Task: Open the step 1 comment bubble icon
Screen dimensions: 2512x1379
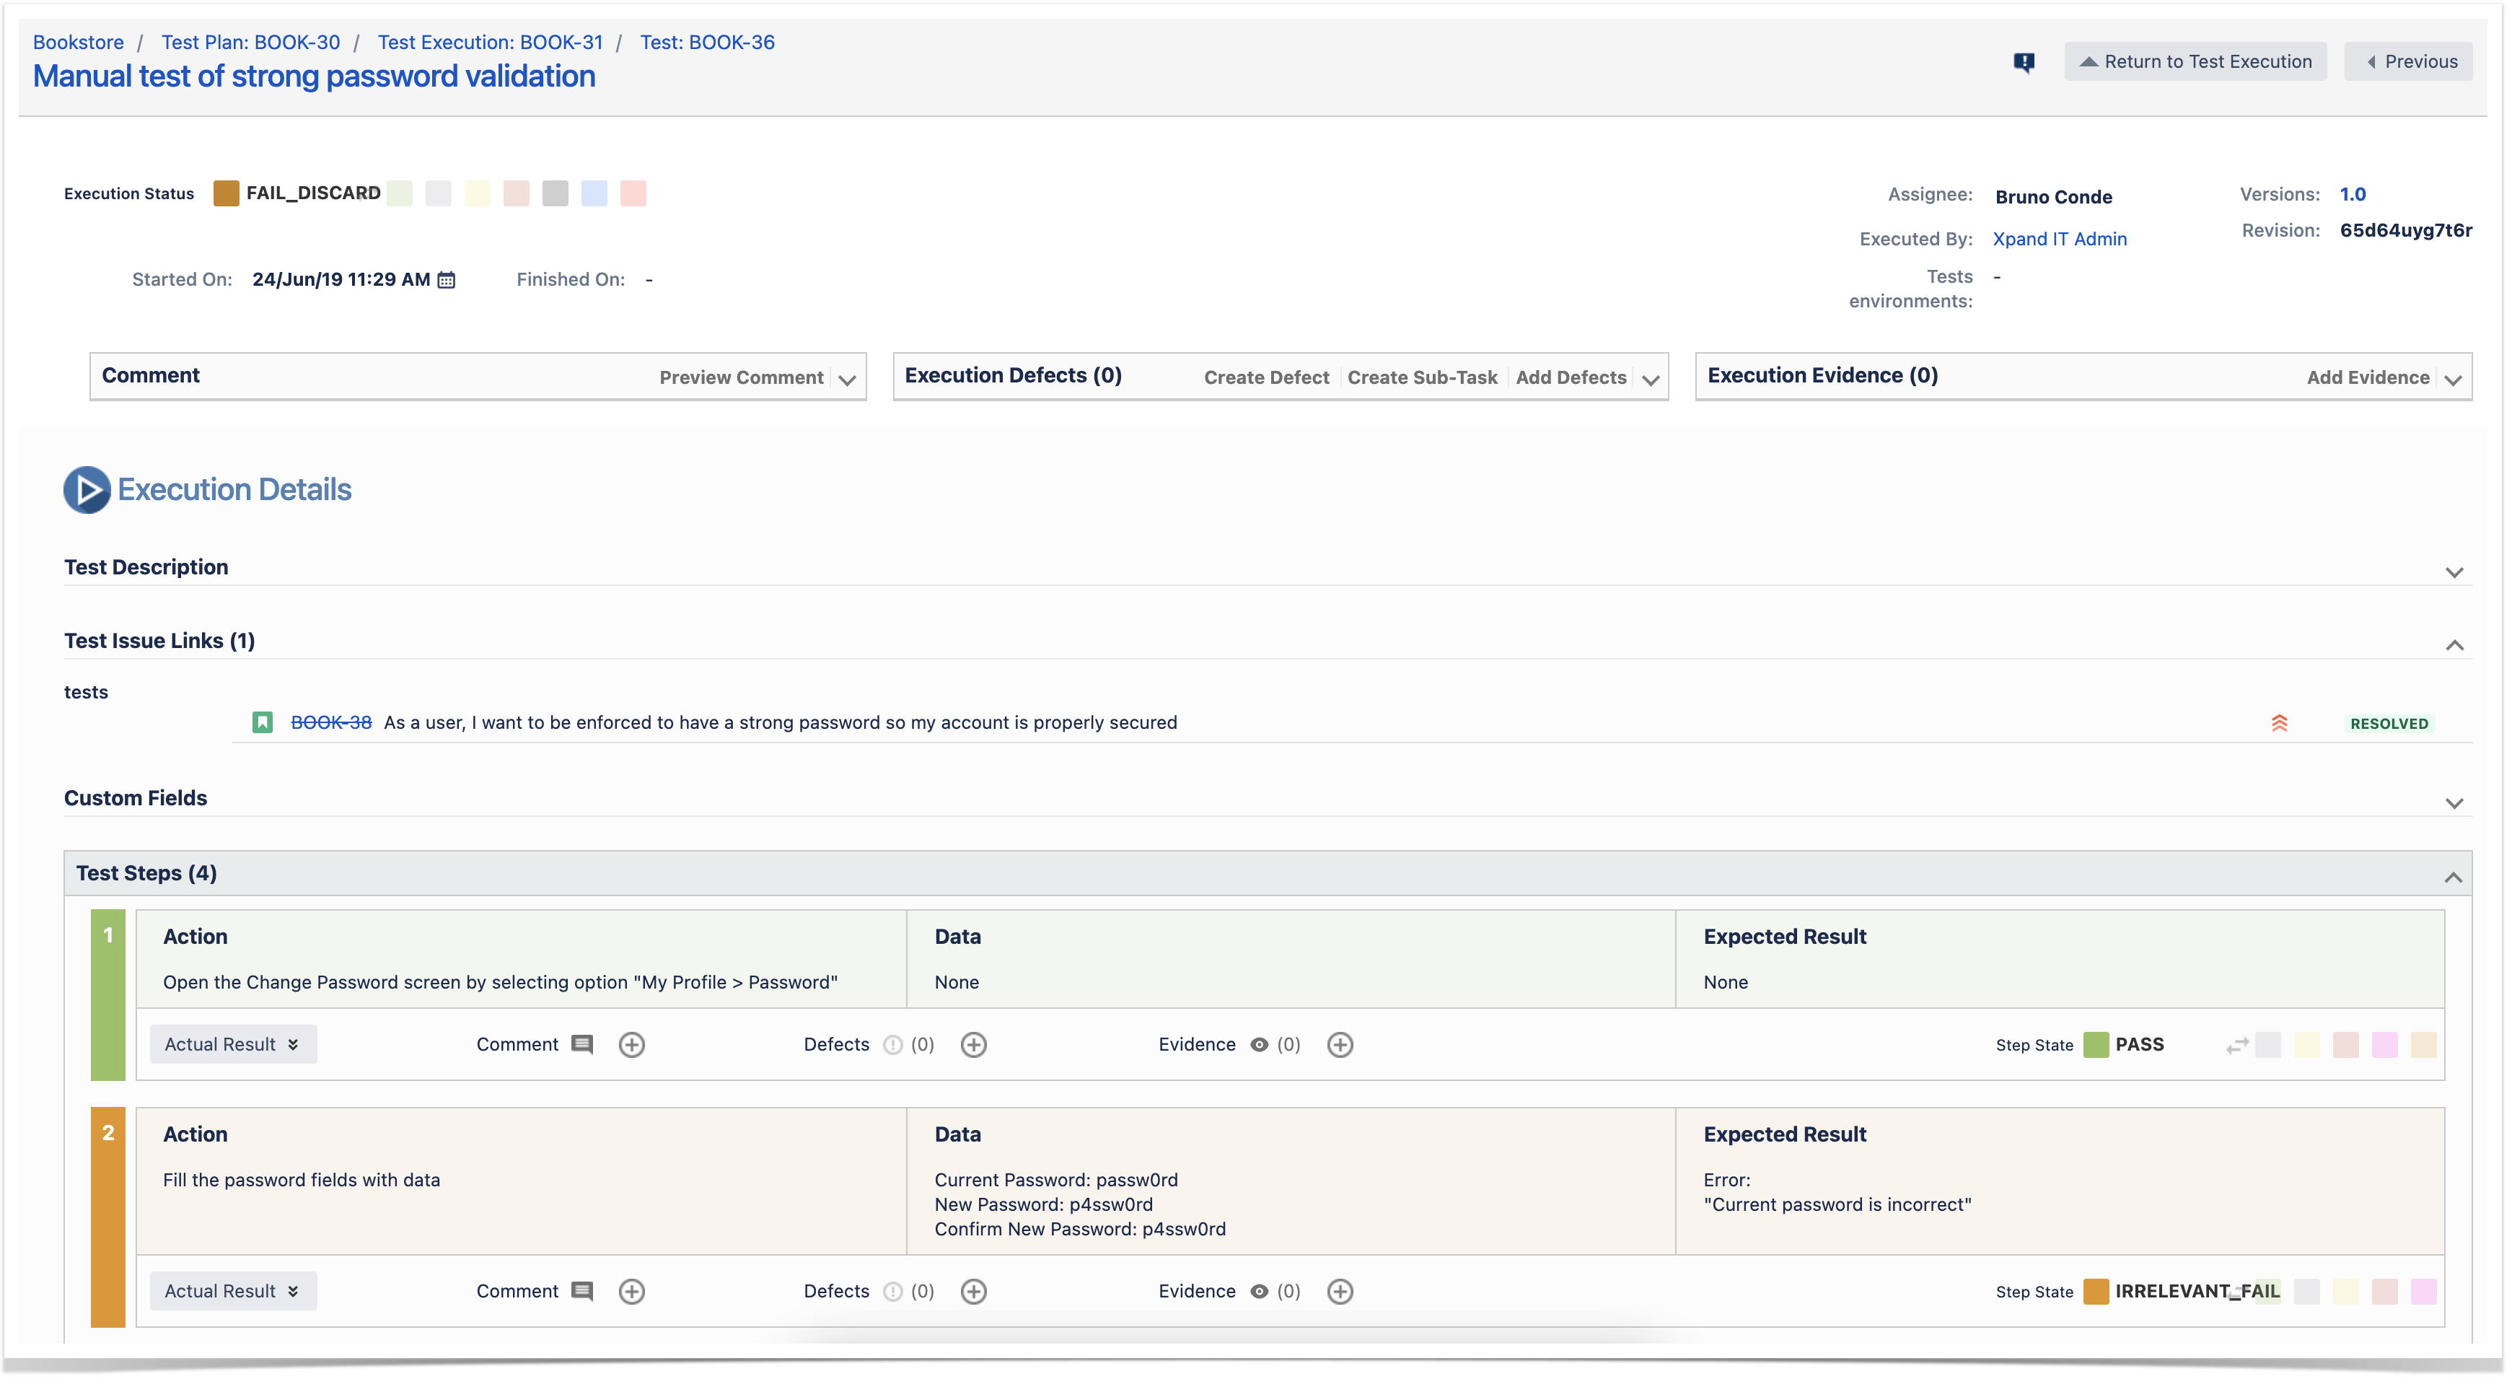Action: [x=582, y=1044]
